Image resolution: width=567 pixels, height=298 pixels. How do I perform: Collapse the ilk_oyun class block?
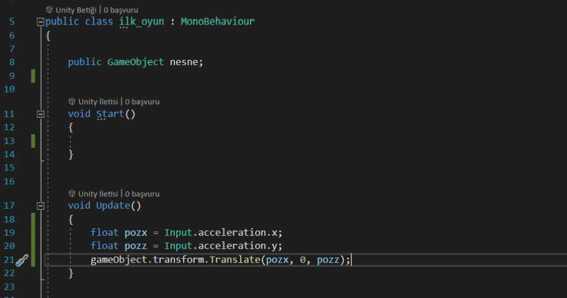[40, 22]
